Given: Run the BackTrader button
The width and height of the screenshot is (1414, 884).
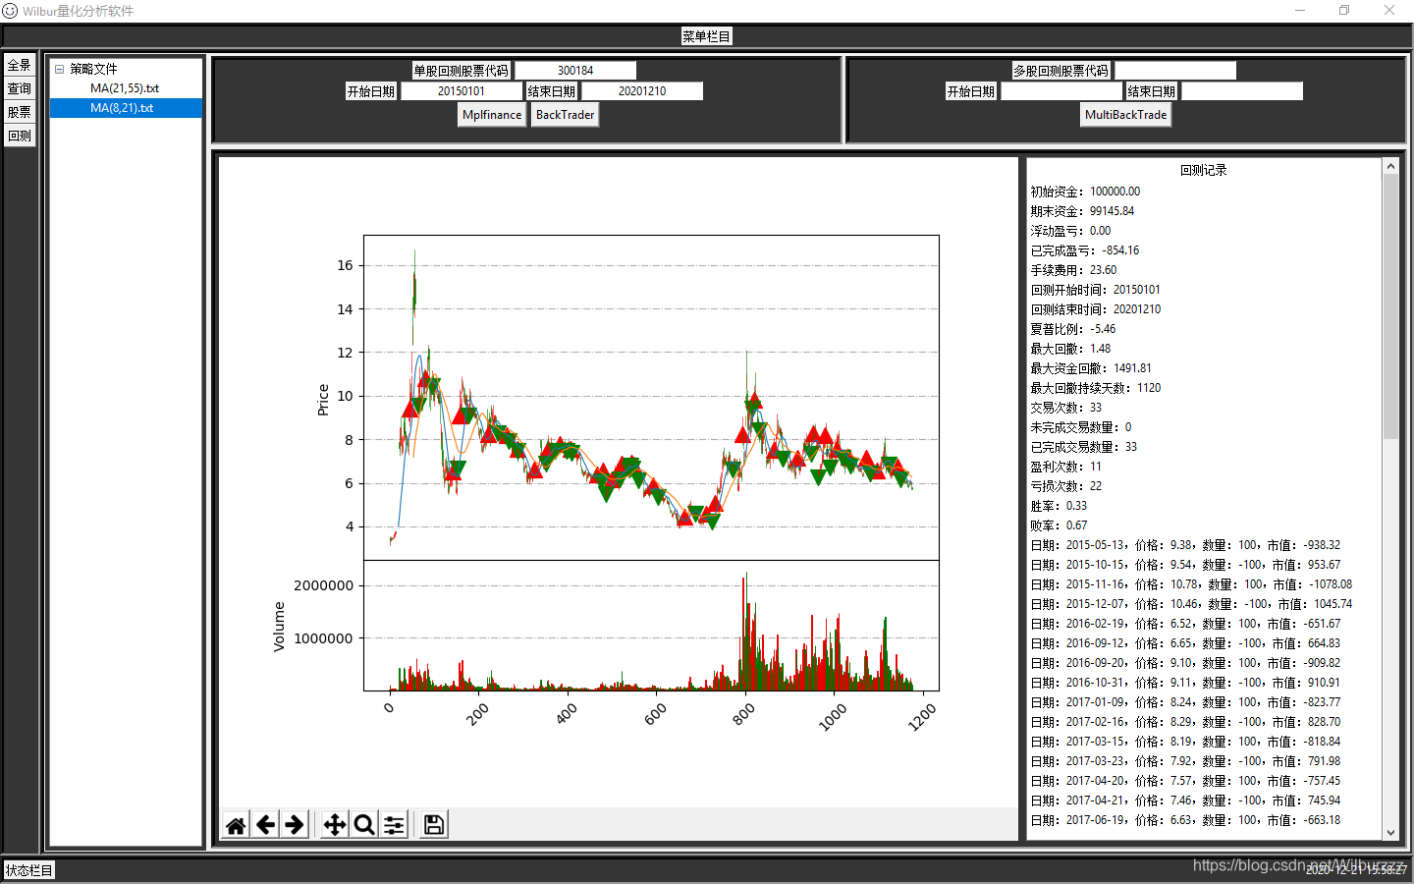Looking at the screenshot, I should click(565, 115).
